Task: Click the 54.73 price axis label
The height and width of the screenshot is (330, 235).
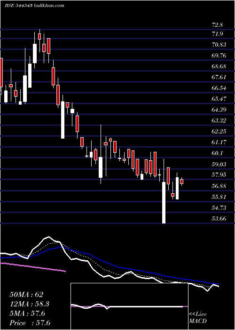Action: [219, 208]
